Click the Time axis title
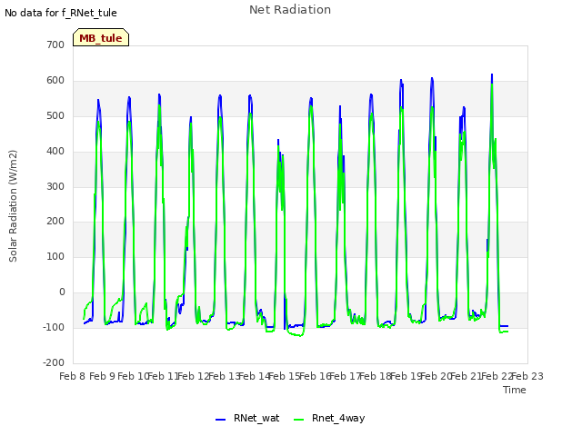The width and height of the screenshot is (582, 436). [x=514, y=390]
